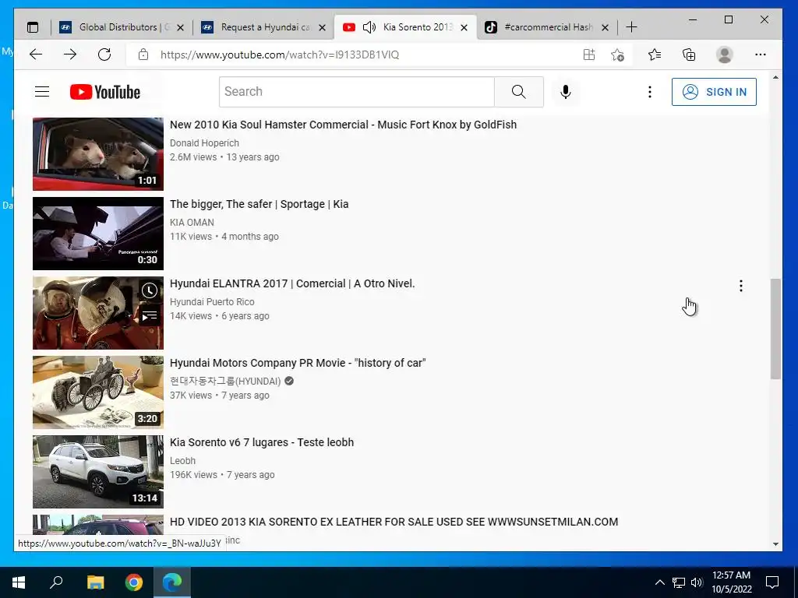Close the Global Distributors tab
798x598 pixels.
[180, 27]
